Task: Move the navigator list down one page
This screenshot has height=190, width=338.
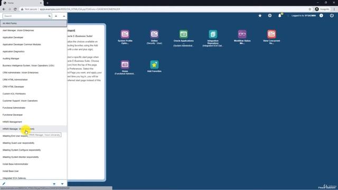Action: tap(62, 184)
